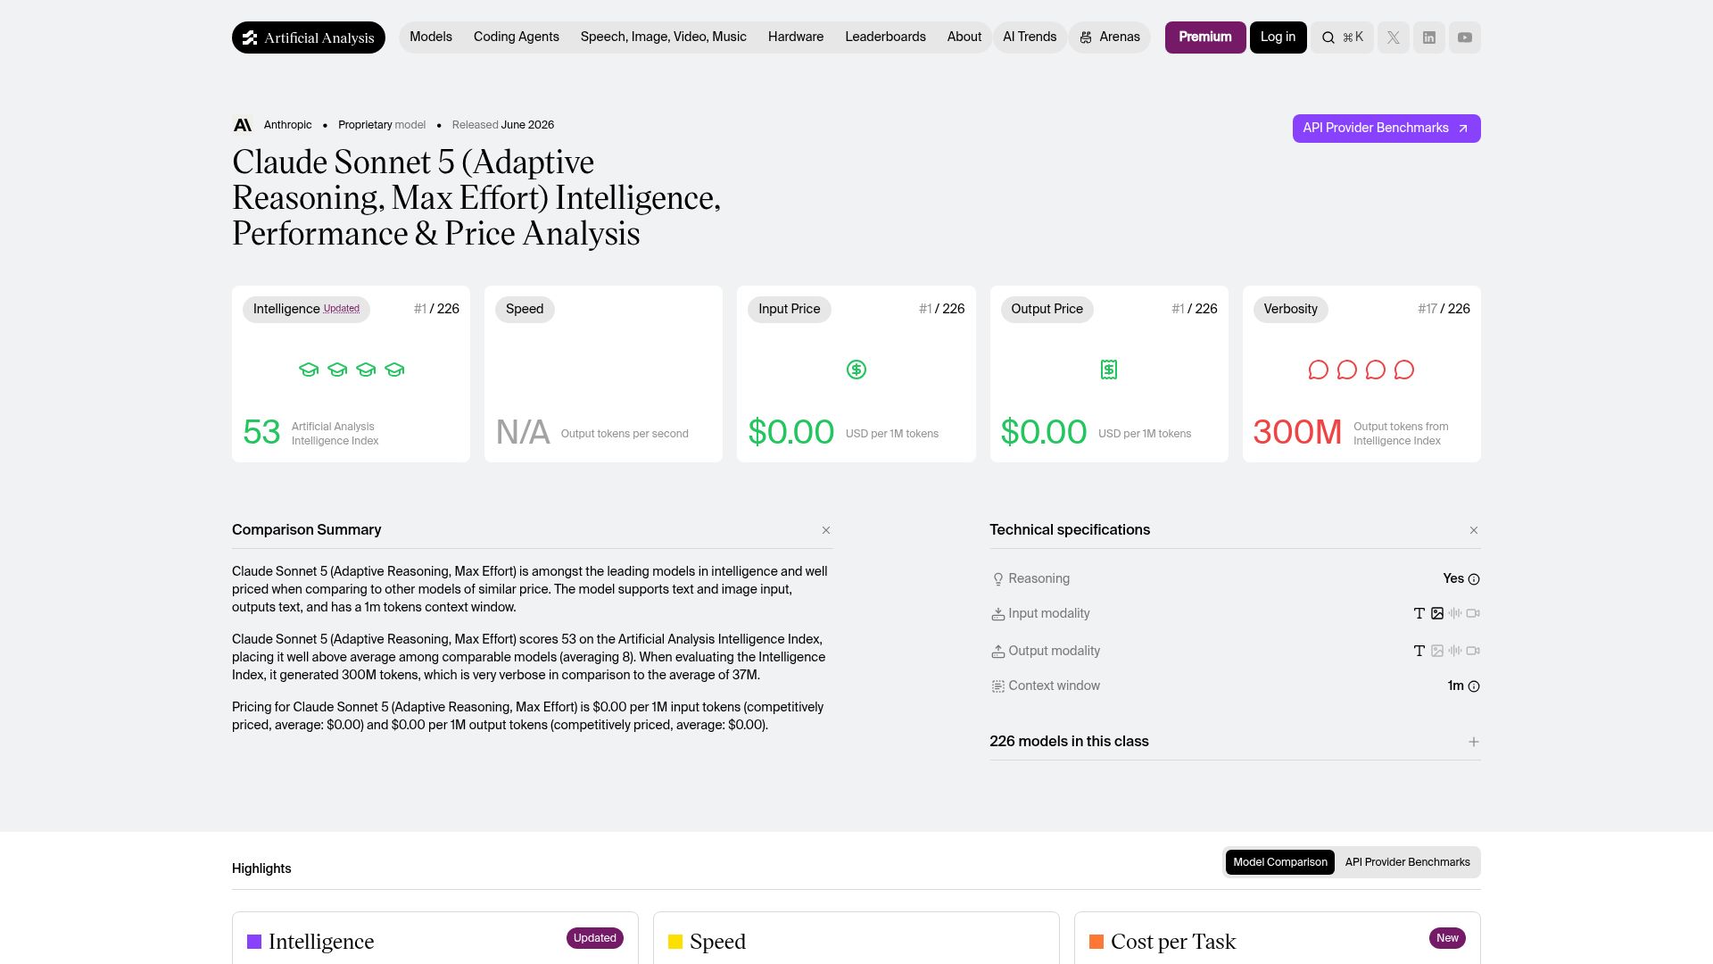Click the green dollar Input Price icon
Screen dimensions: 1713x964
856,370
